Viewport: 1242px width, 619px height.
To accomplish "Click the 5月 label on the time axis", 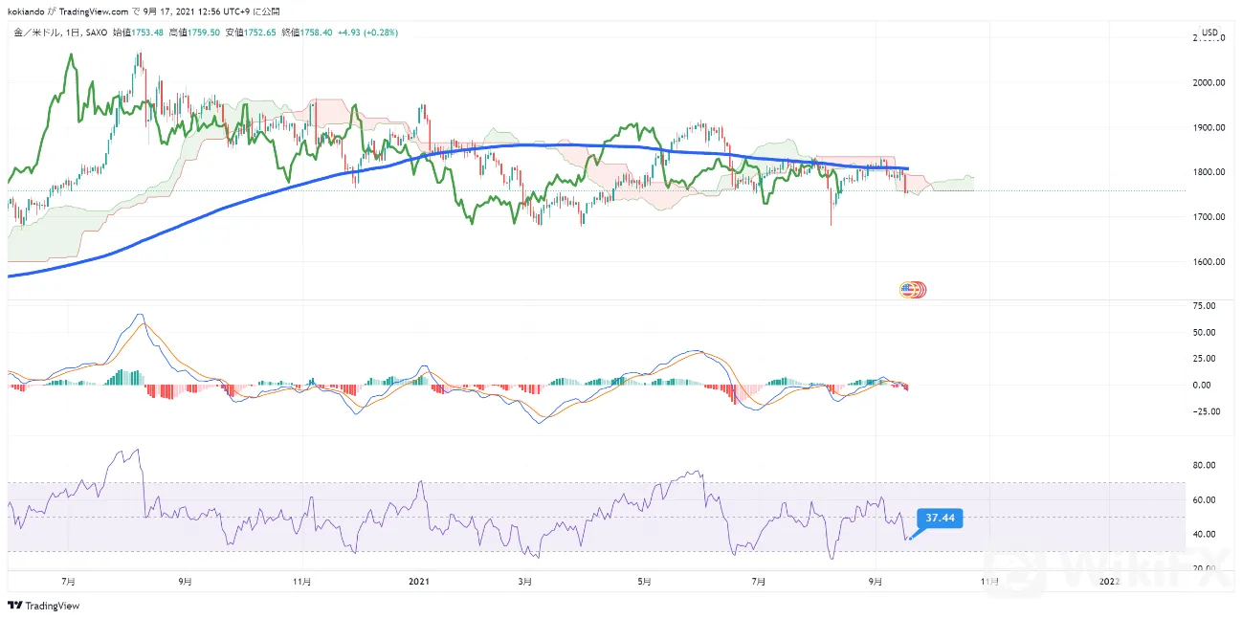I will tap(645, 581).
